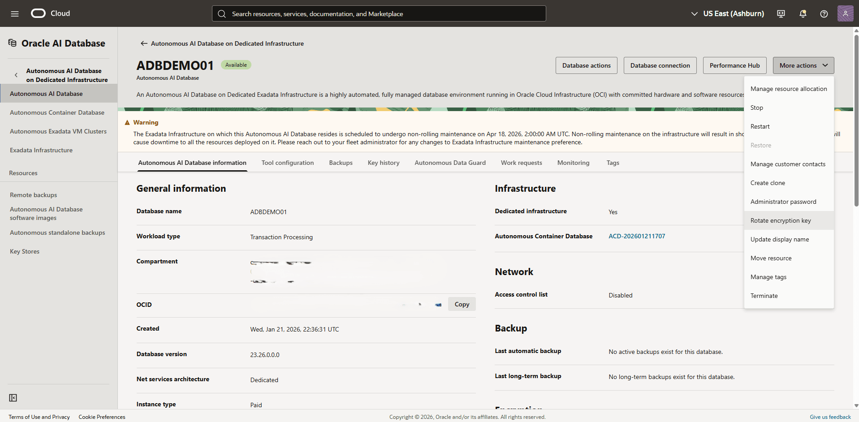Screen dimensions: 859x422
Task: Open the user profile avatar menu
Action: [845, 13]
